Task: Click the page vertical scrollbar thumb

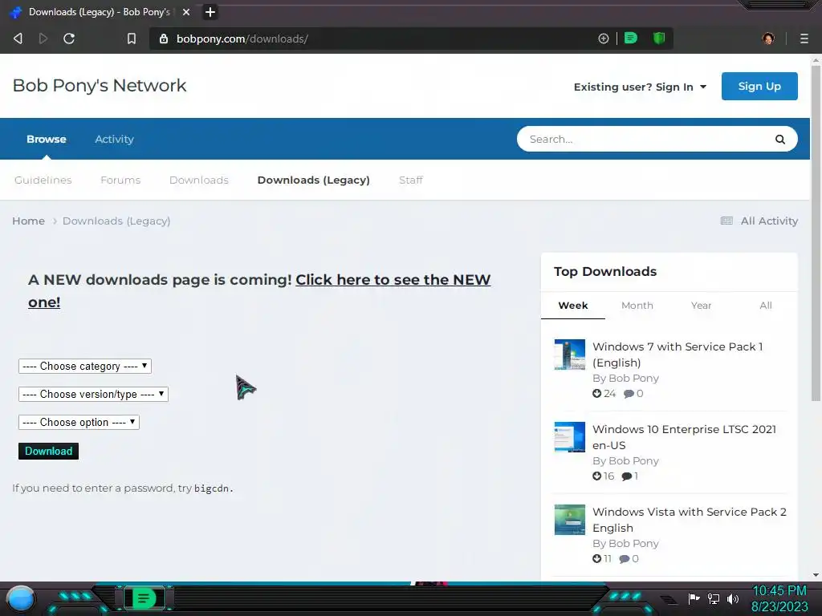Action: coord(816,233)
